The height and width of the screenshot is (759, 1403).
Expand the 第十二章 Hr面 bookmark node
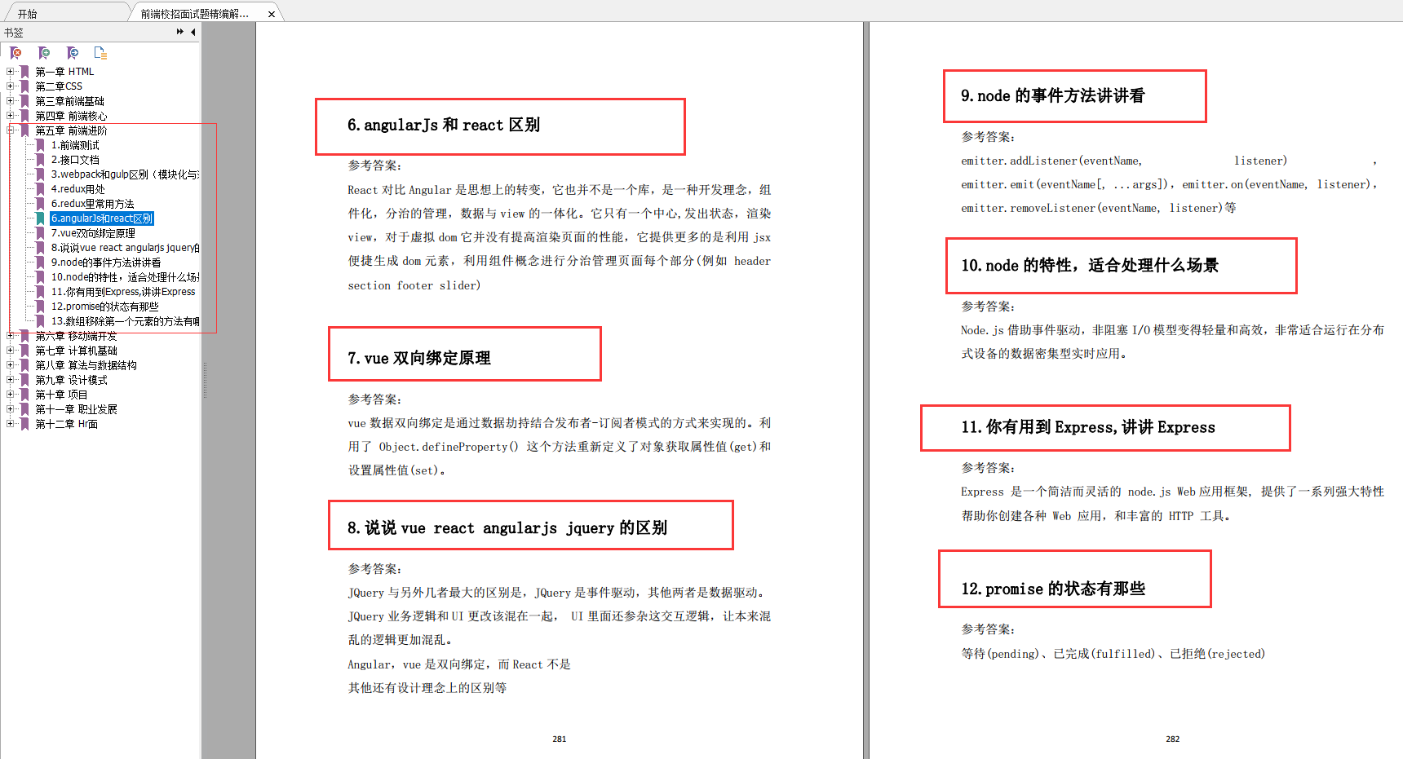coord(11,424)
